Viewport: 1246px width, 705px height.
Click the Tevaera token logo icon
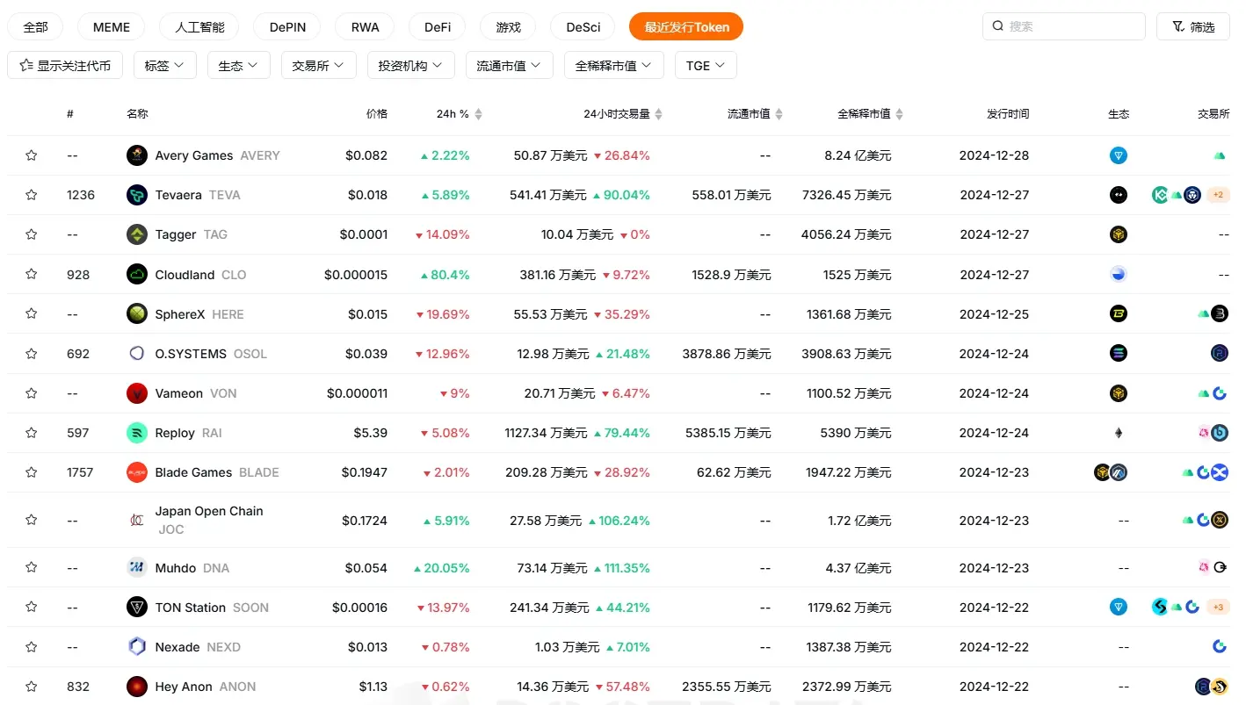pos(137,195)
